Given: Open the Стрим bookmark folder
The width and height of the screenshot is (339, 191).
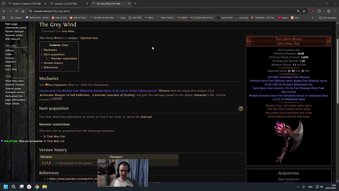Looking at the screenshot, I should point(16,18).
